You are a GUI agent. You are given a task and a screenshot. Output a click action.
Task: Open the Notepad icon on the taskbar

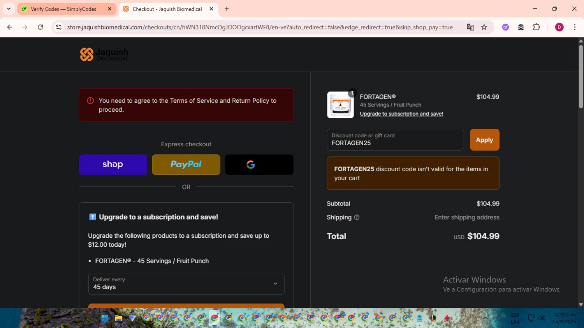coord(419,318)
